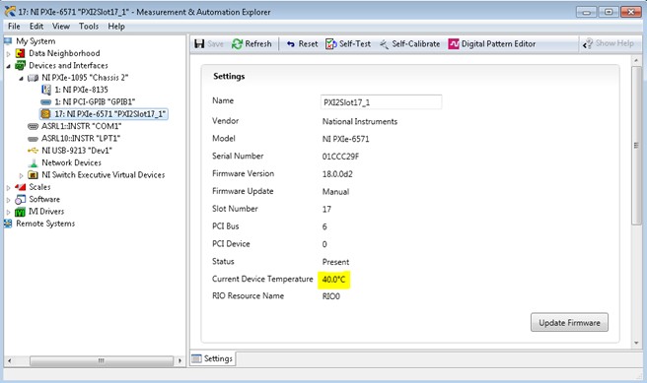Click the settings pane scroll down arrow
This screenshot has width=647, height=383.
point(636,343)
